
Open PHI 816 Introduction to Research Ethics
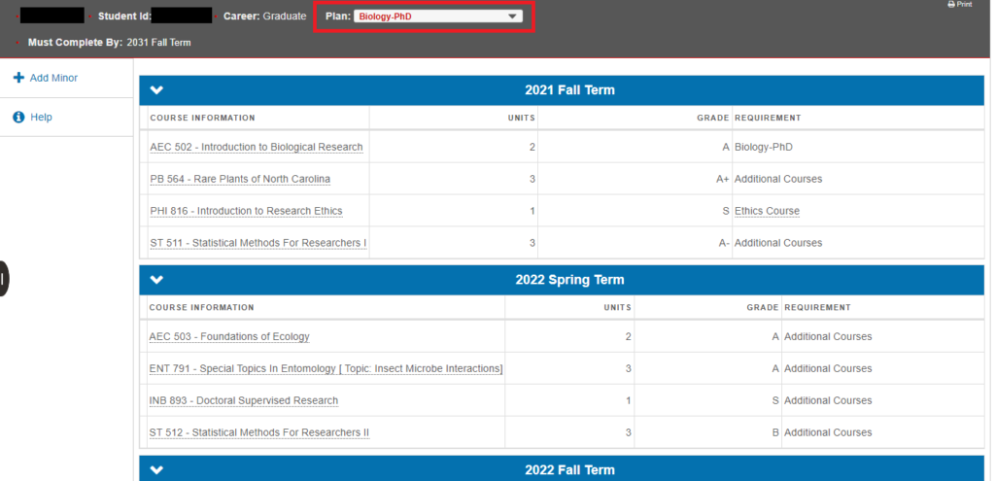[246, 211]
